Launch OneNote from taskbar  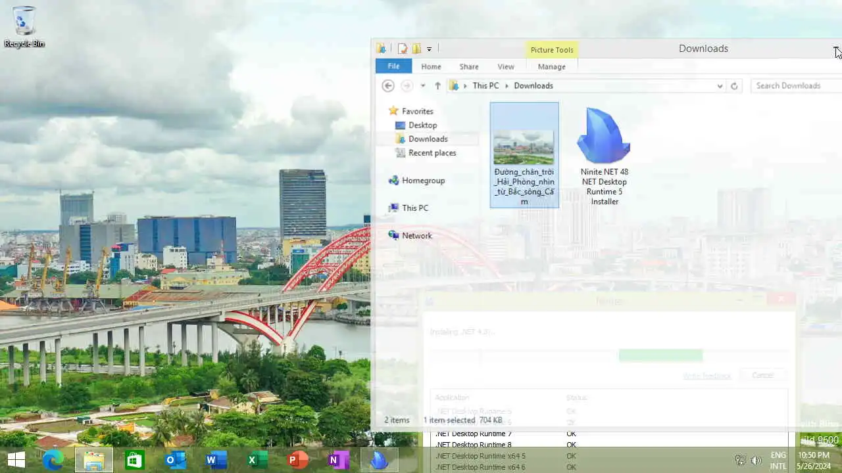338,460
